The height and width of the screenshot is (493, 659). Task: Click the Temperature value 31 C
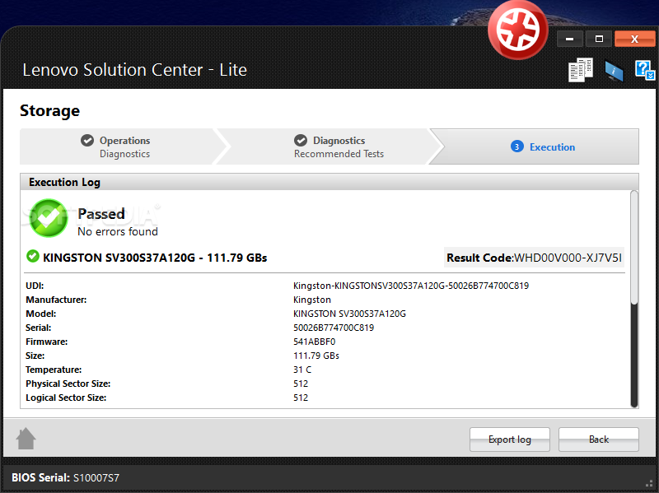(x=302, y=370)
